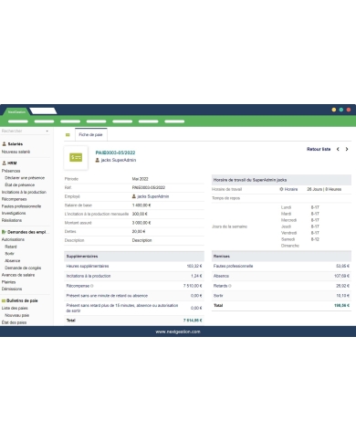Click the Absence row in Remises

281,276
